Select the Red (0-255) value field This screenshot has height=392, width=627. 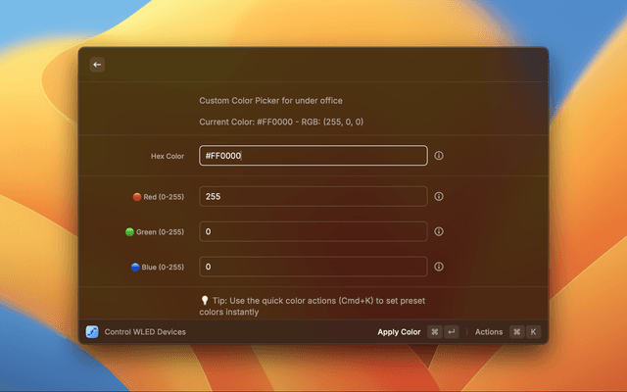(x=313, y=197)
